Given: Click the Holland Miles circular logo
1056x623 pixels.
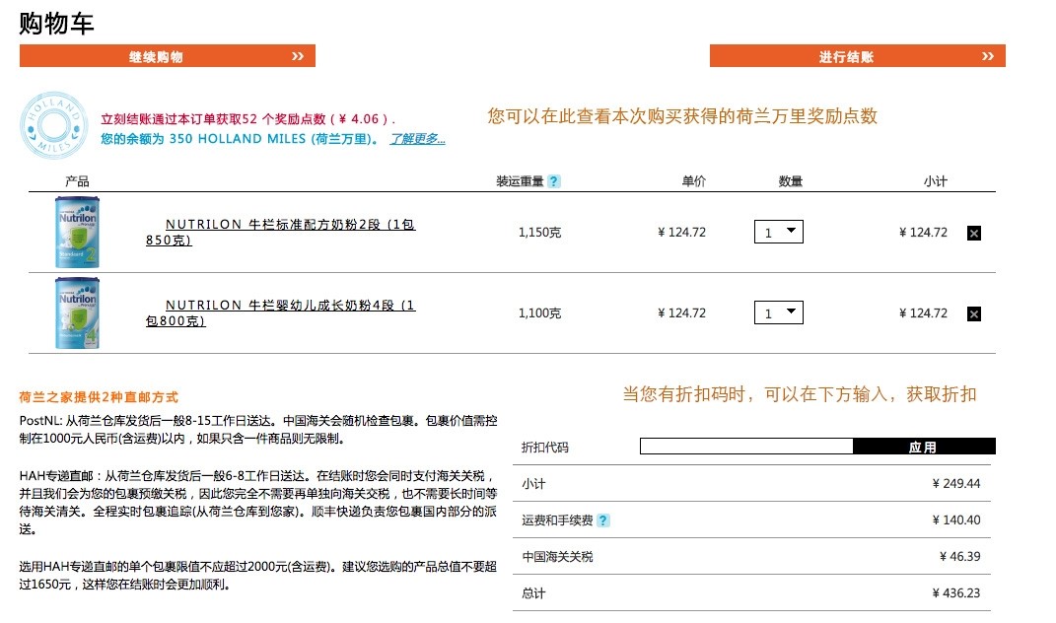Looking at the screenshot, I should 54,125.
